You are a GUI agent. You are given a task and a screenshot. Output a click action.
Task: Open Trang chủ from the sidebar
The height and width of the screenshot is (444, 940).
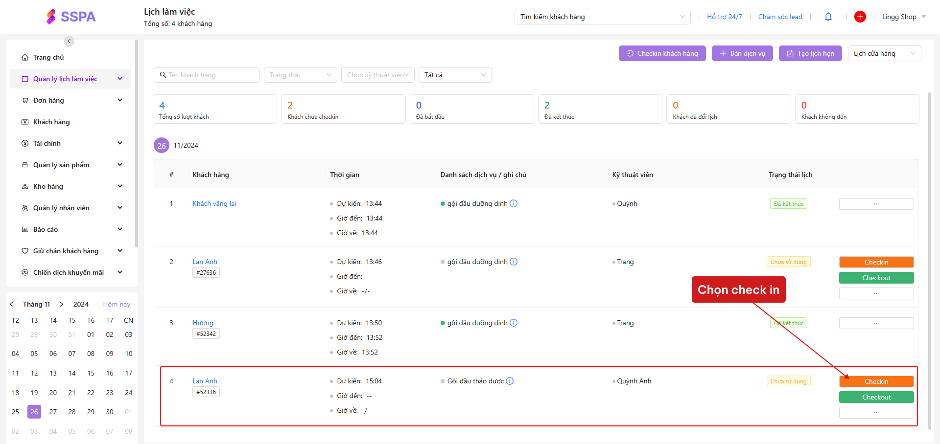click(x=48, y=58)
